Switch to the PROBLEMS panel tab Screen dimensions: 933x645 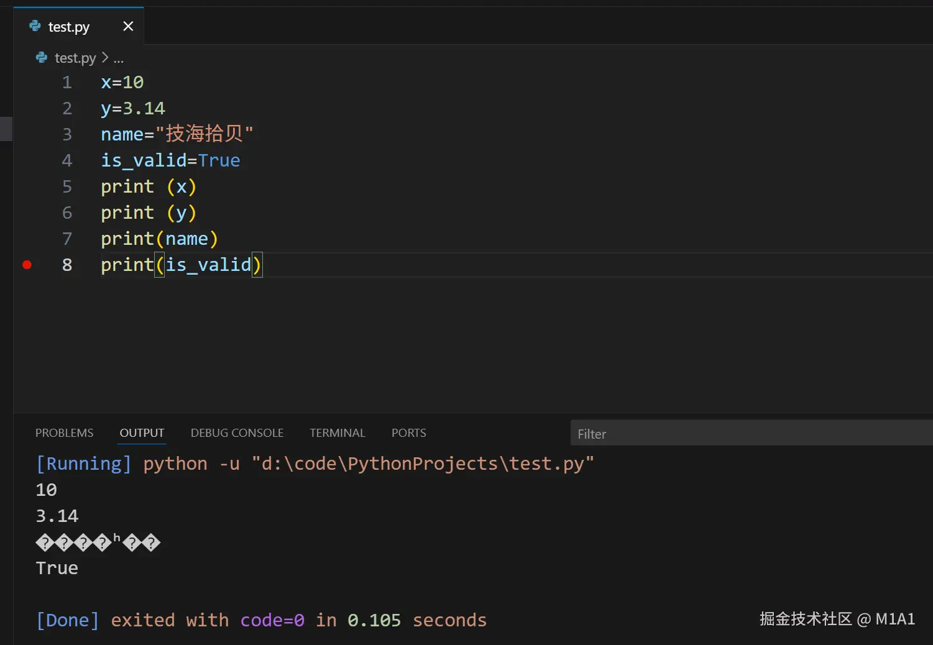(x=64, y=432)
